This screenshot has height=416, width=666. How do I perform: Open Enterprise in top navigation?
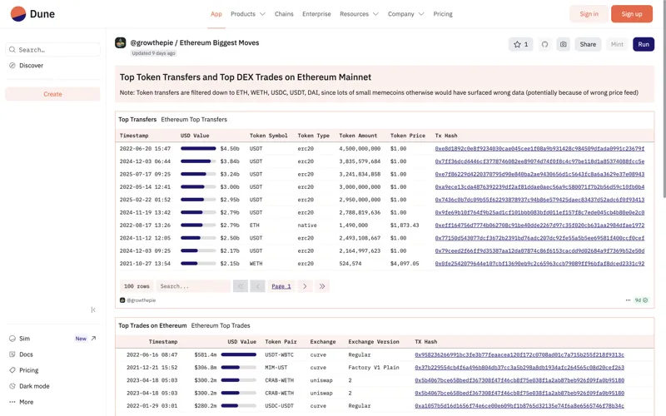tap(316, 14)
